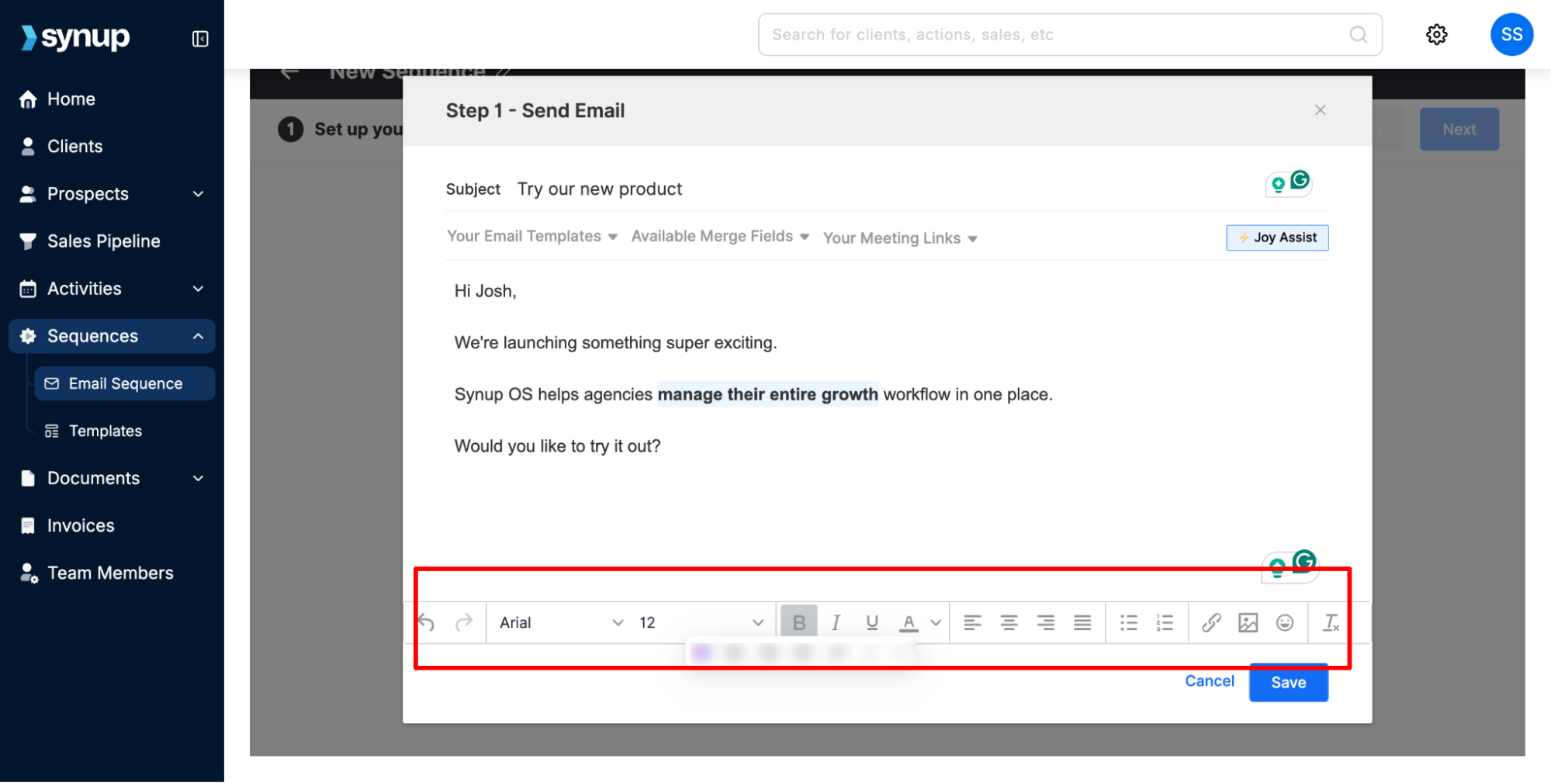Image resolution: width=1551 pixels, height=783 pixels.
Task: Expand the Activities menu chevron
Action: pyautogui.click(x=198, y=289)
